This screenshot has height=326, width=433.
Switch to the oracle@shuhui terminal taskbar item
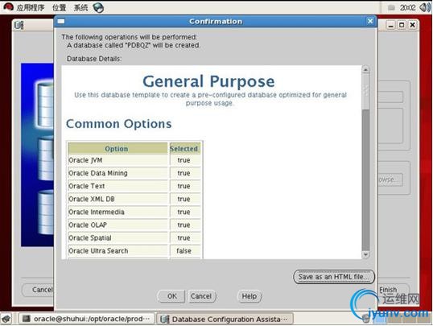[x=86, y=319]
